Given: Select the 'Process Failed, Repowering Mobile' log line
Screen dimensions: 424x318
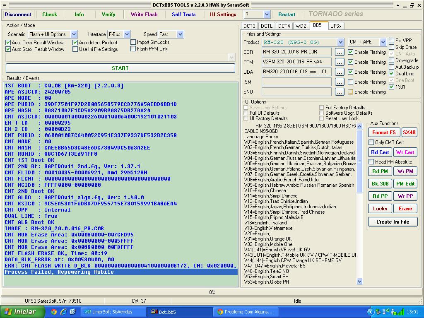Looking at the screenshot, I should (120, 272).
